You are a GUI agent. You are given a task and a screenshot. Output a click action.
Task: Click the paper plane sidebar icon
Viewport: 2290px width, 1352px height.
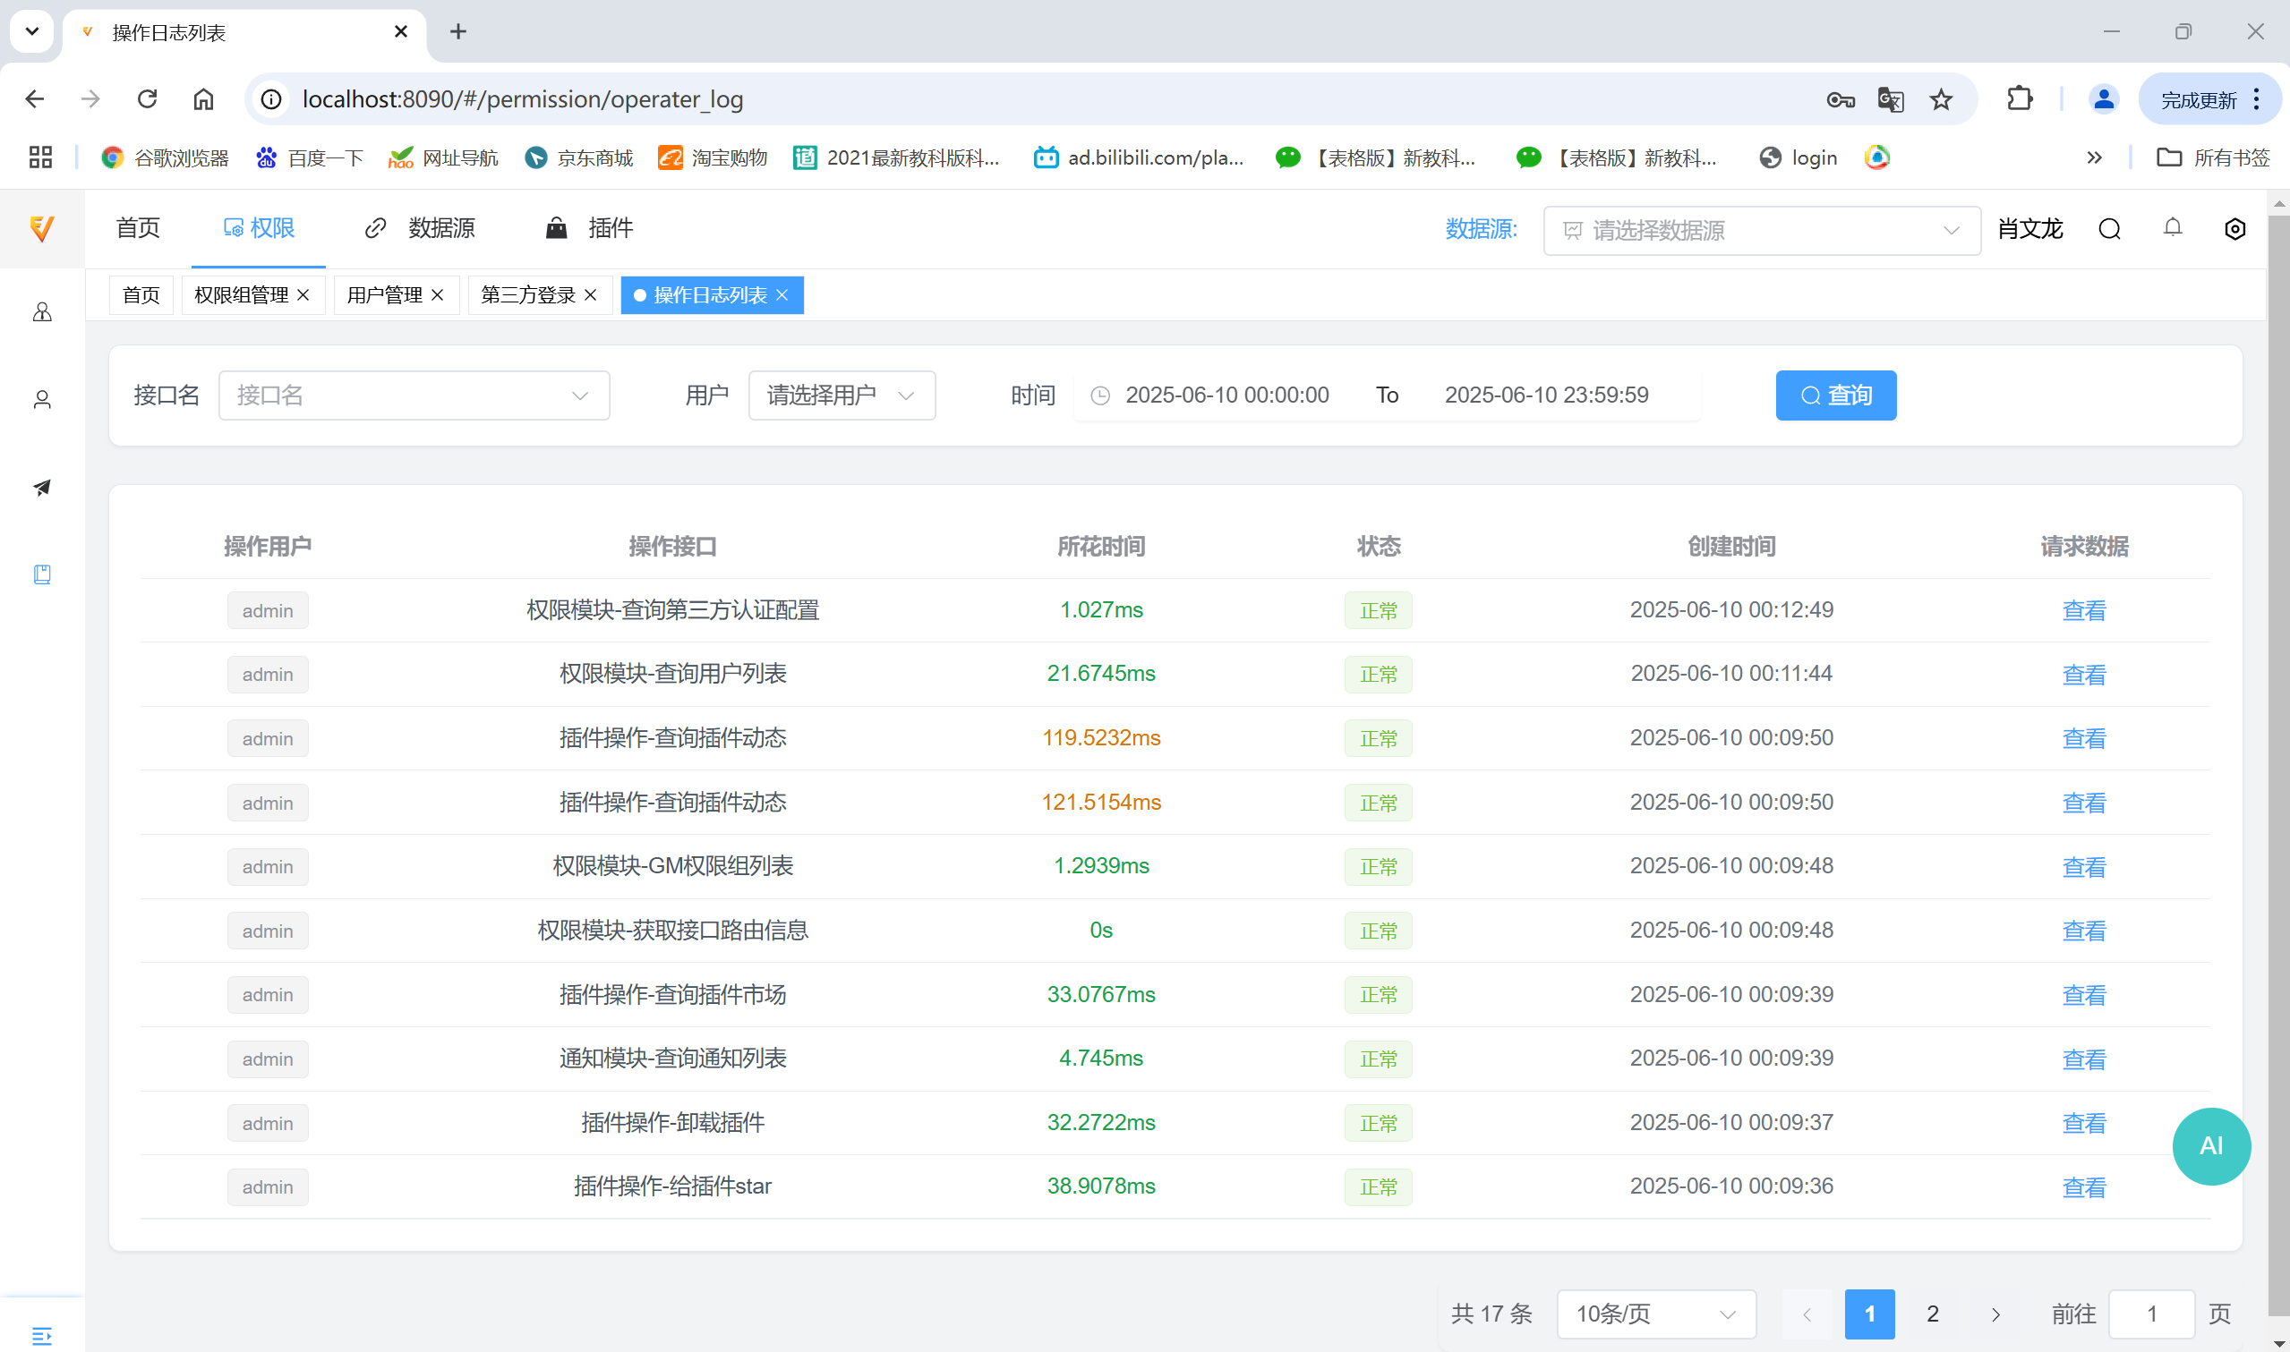42,488
